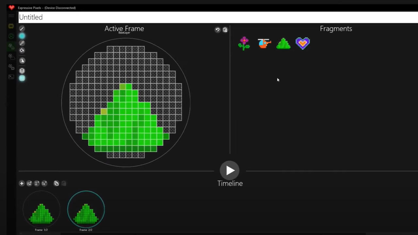Click the insert image frame icon
Screen dimensions: 418x235
[29, 183]
